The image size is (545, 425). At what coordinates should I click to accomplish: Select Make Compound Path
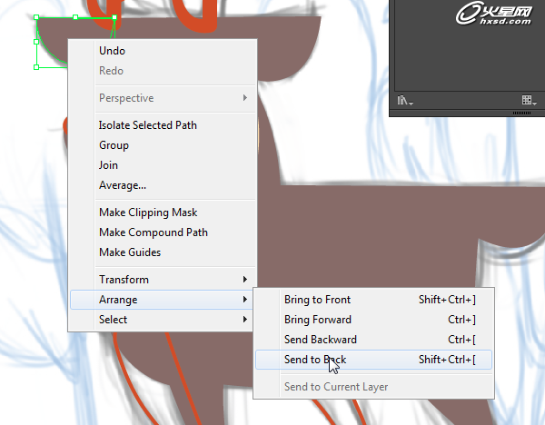[163, 232]
